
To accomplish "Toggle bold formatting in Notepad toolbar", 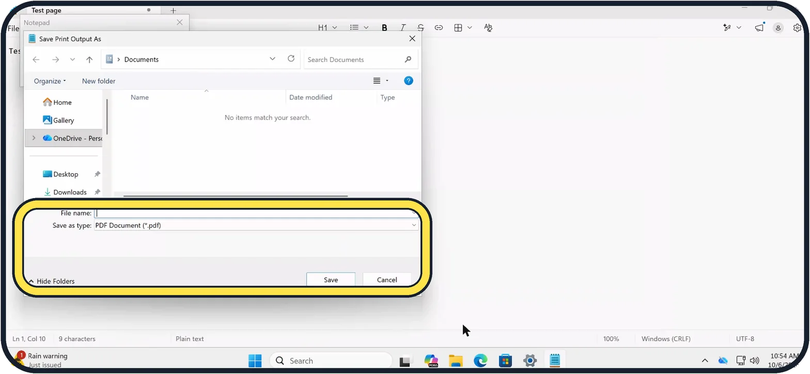I will click(x=384, y=28).
